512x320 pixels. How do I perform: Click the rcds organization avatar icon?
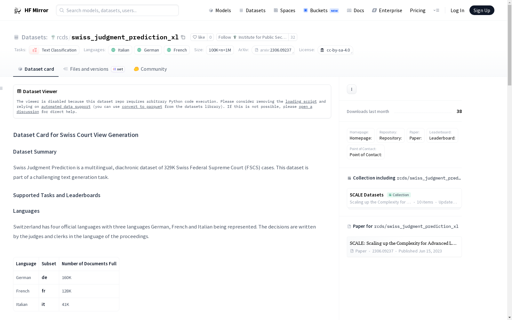(53, 37)
